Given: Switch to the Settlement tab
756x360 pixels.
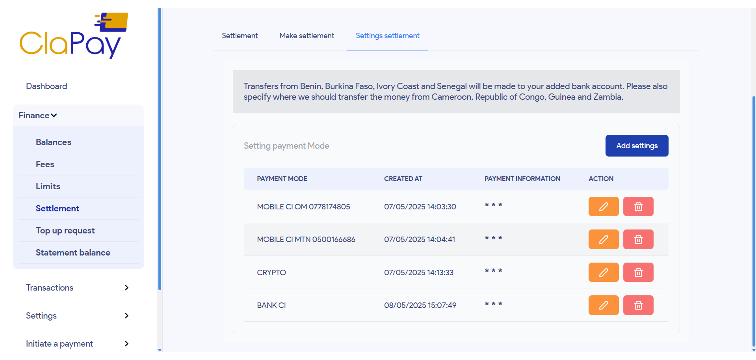Looking at the screenshot, I should [240, 35].
